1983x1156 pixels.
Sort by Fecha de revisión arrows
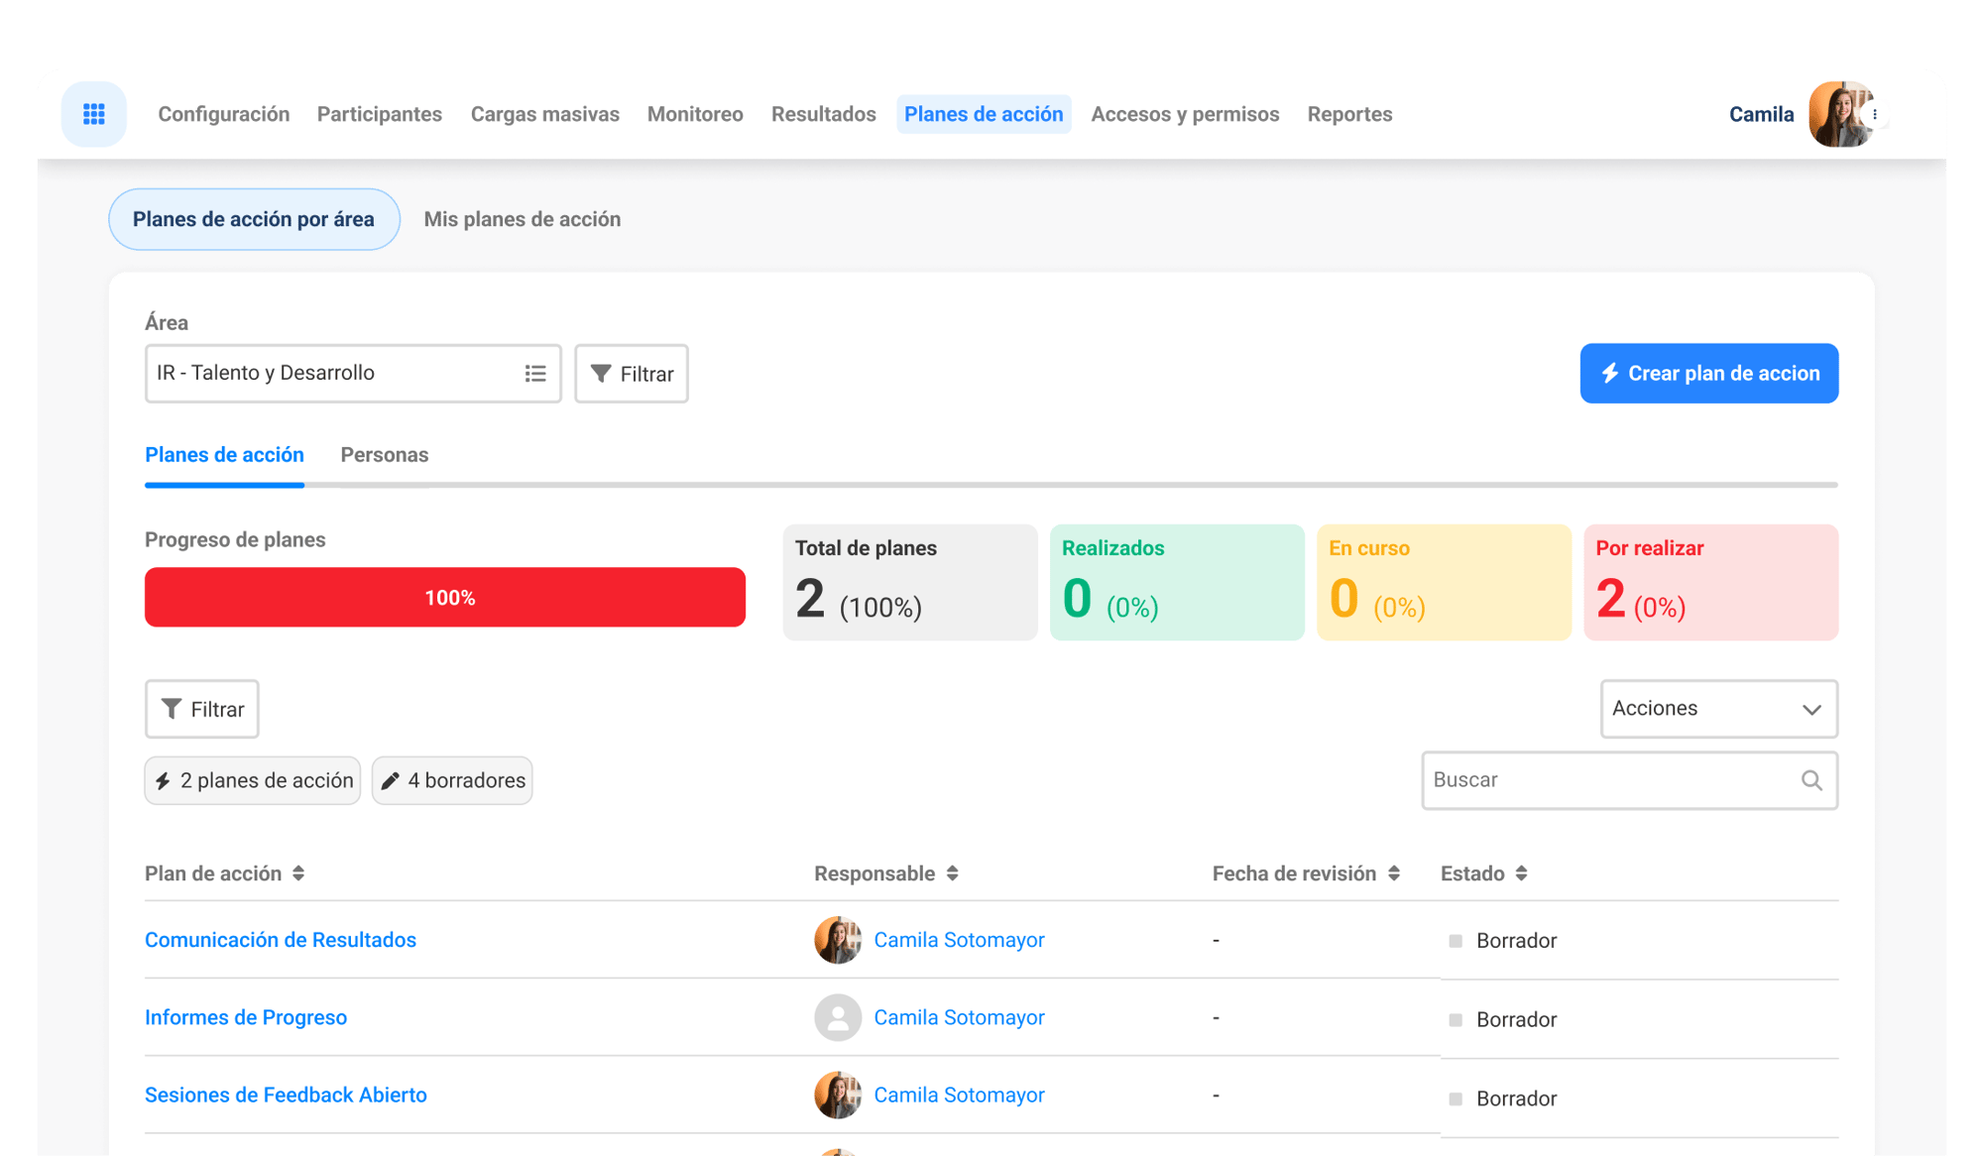coord(1394,873)
